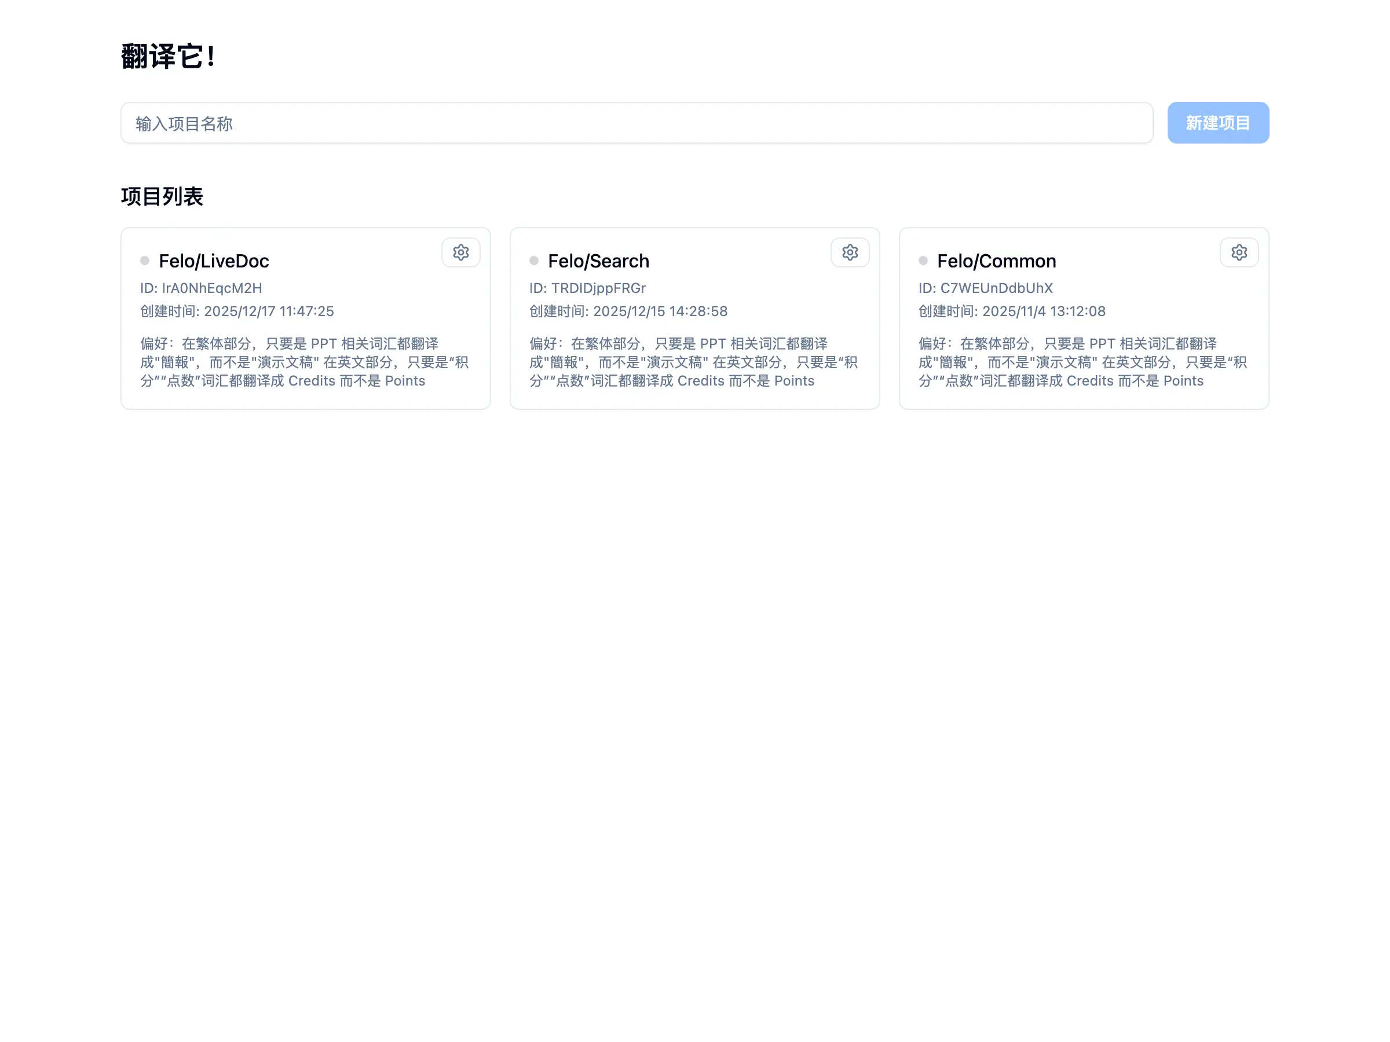Screen dimensions: 1390x1042
Task: Click the 新建项目 button
Action: (x=1217, y=123)
